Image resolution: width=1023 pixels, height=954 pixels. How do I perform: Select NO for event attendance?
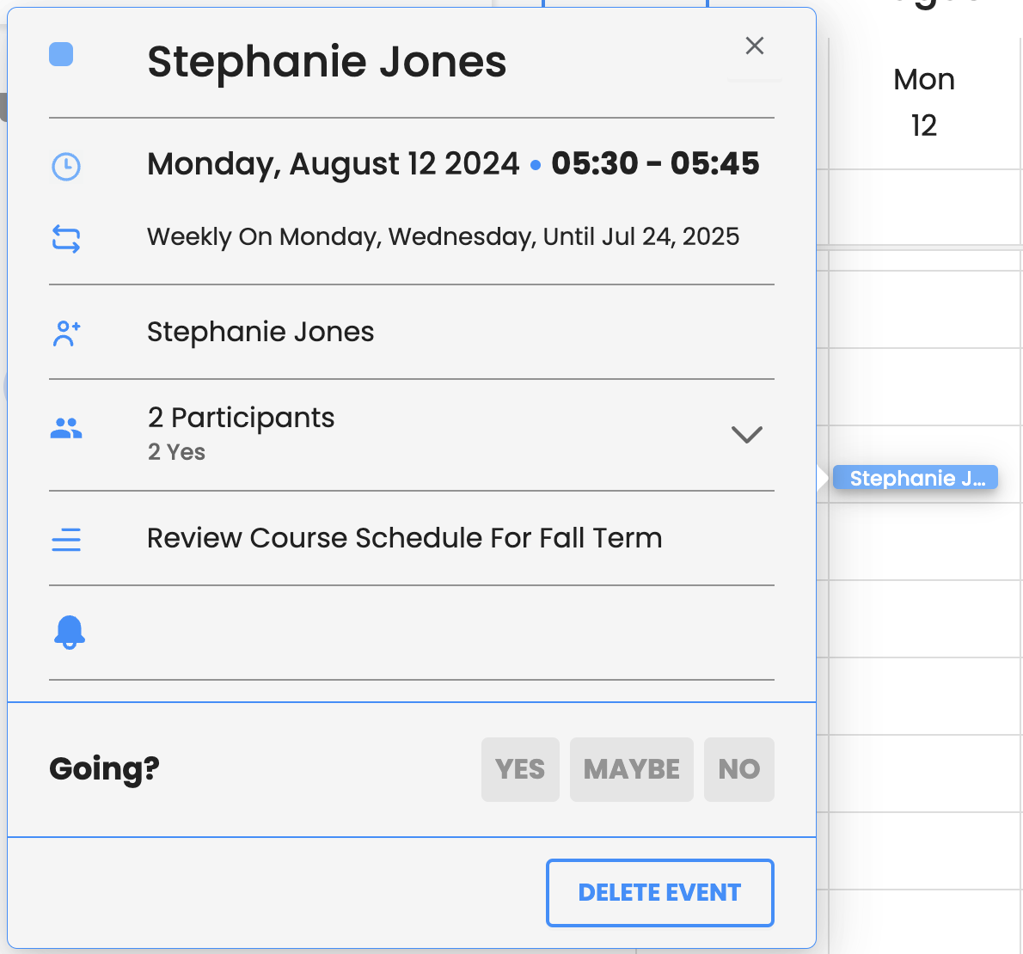click(x=738, y=769)
